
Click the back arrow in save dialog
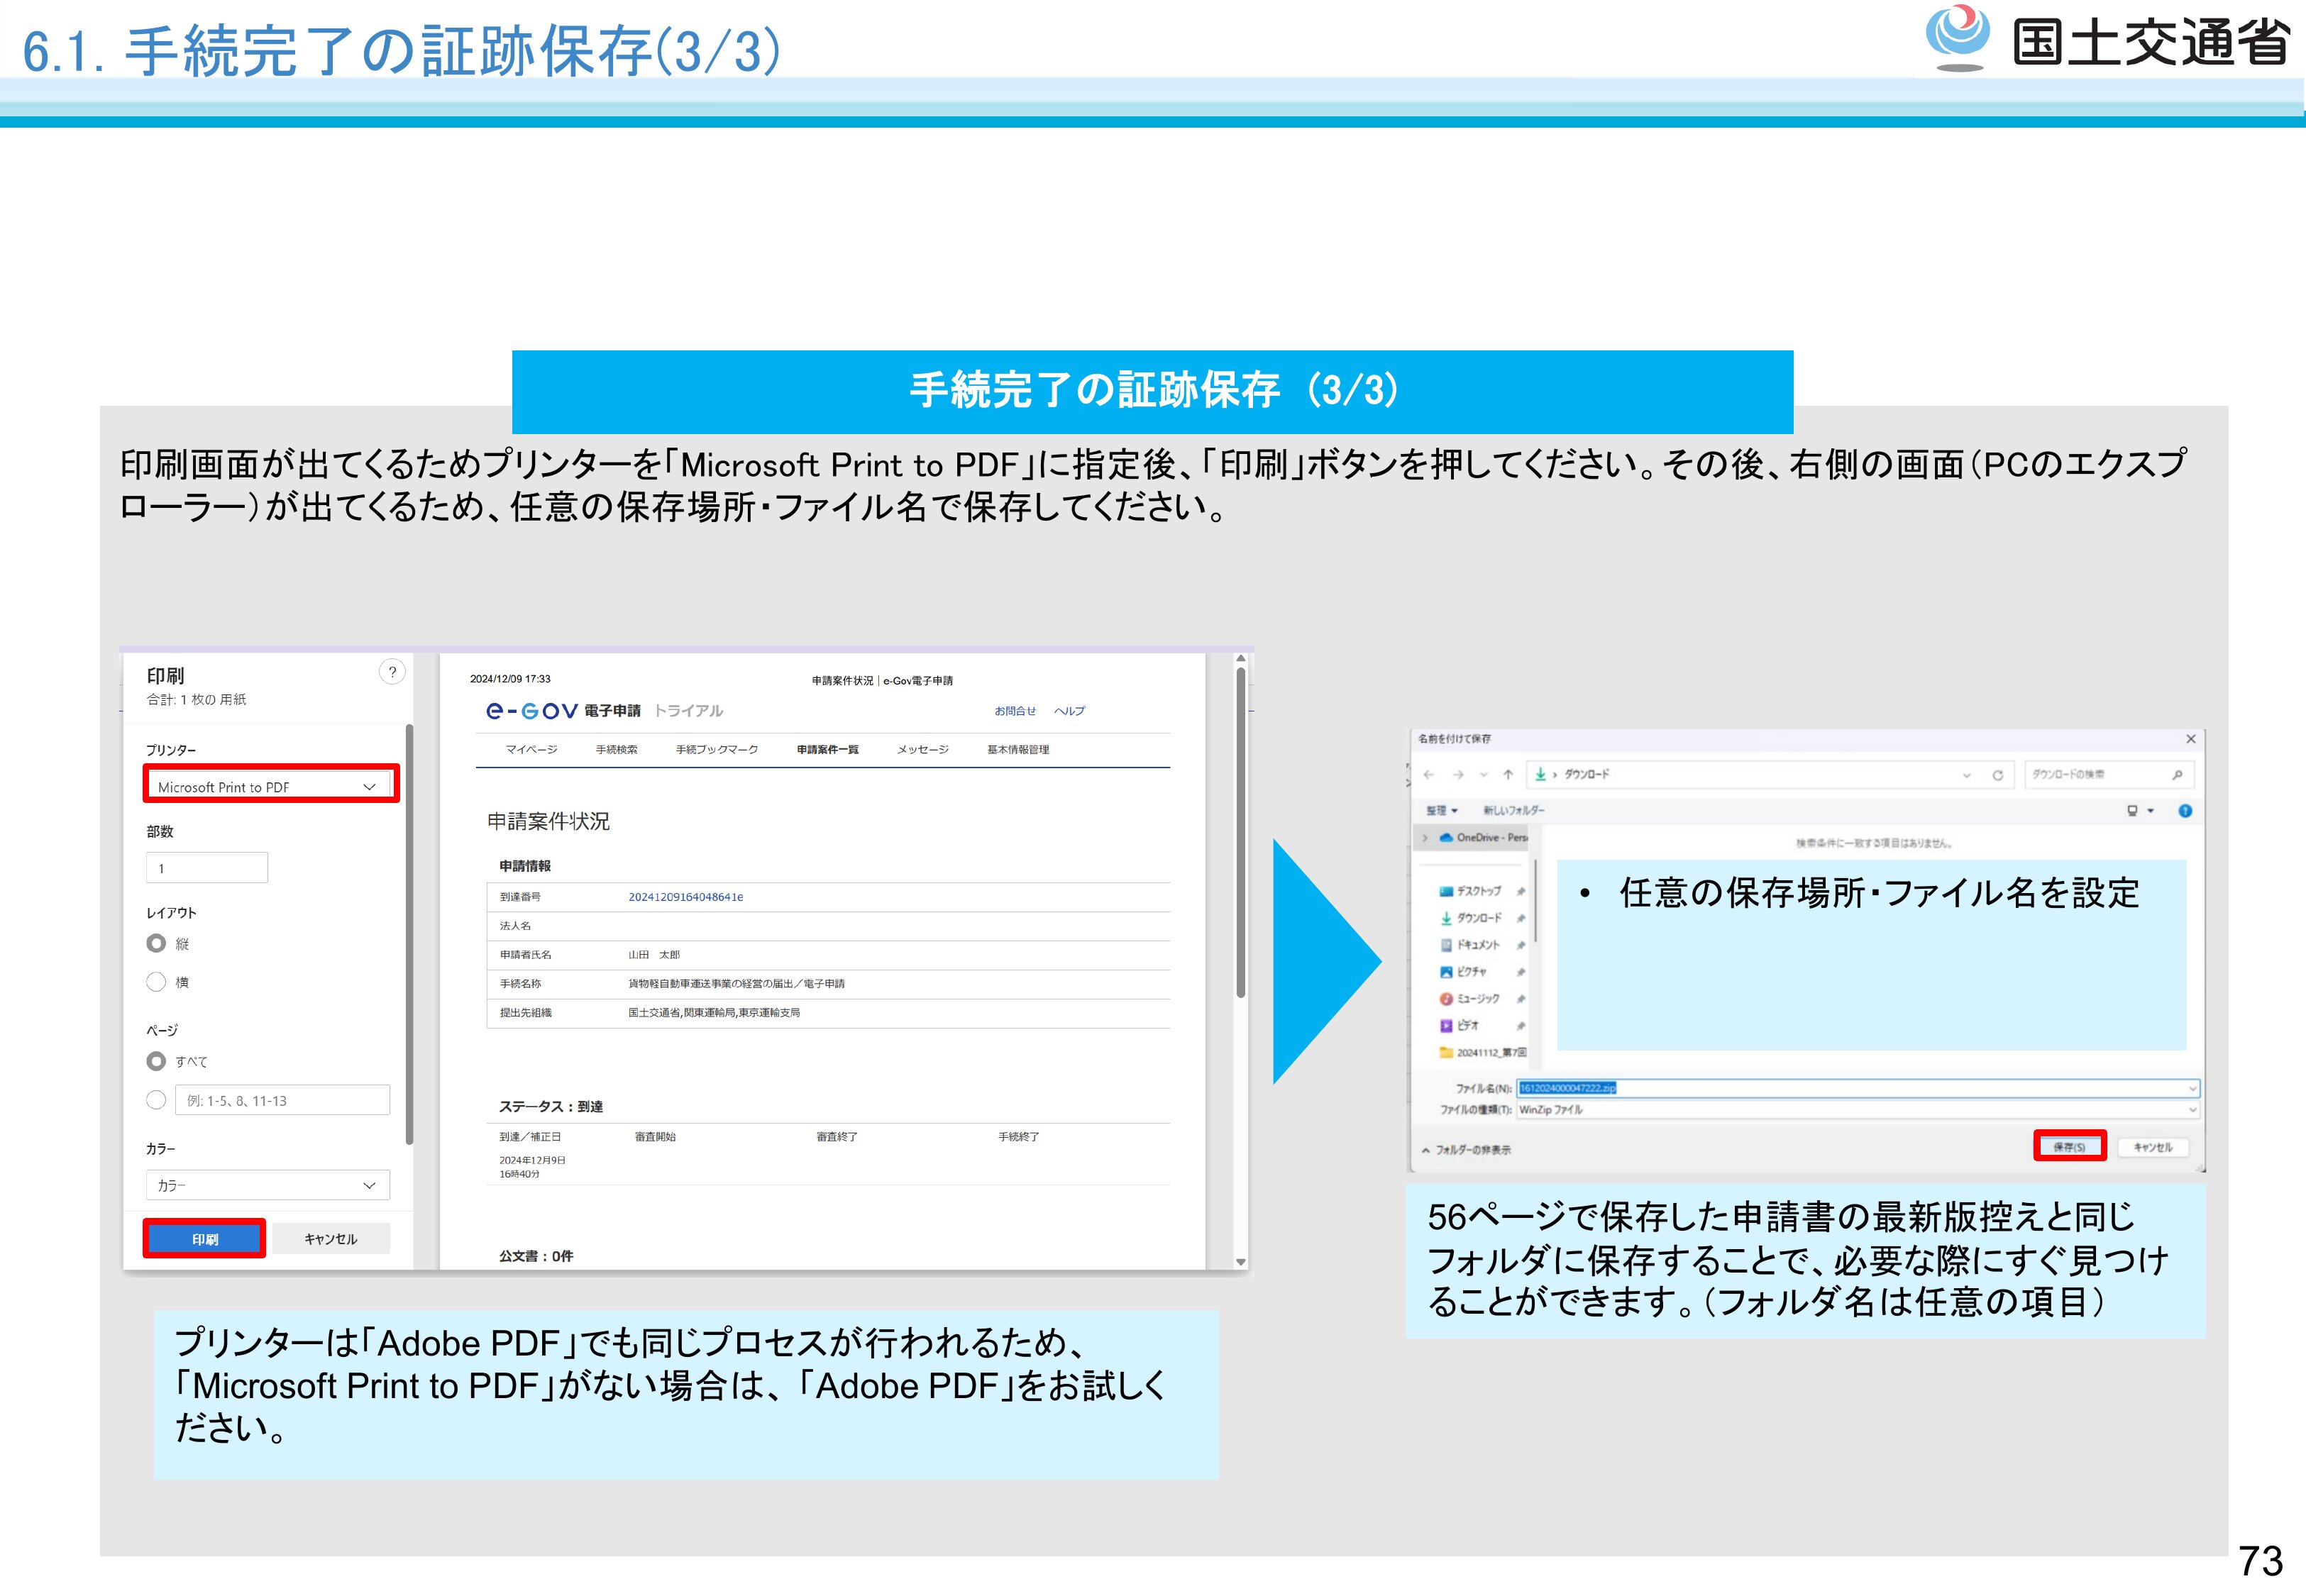click(x=1429, y=775)
